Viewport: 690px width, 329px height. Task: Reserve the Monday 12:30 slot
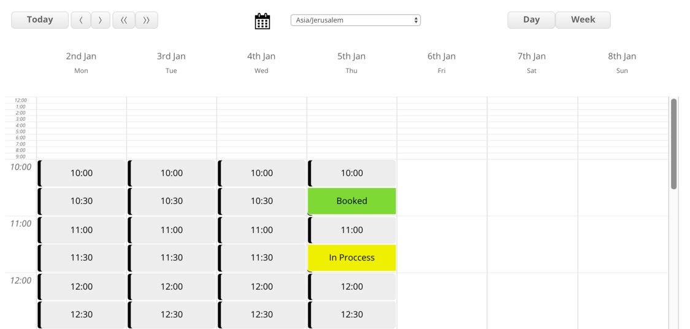[x=82, y=314]
